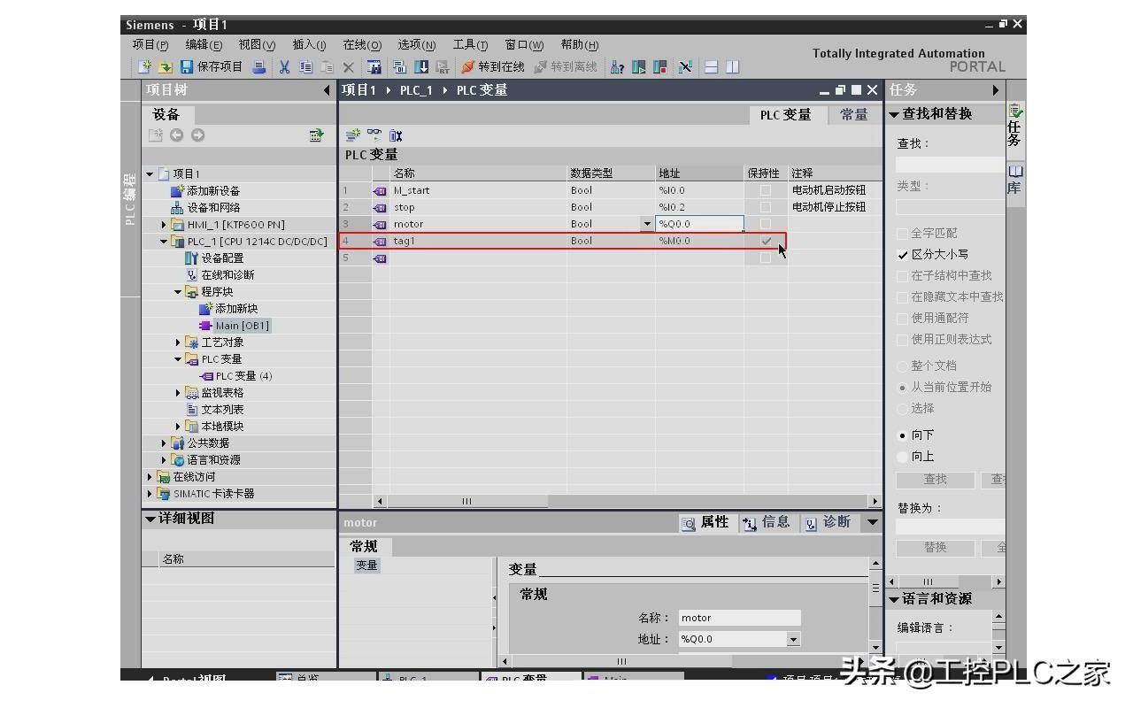Select the 向上 radio button

pyautogui.click(x=903, y=457)
